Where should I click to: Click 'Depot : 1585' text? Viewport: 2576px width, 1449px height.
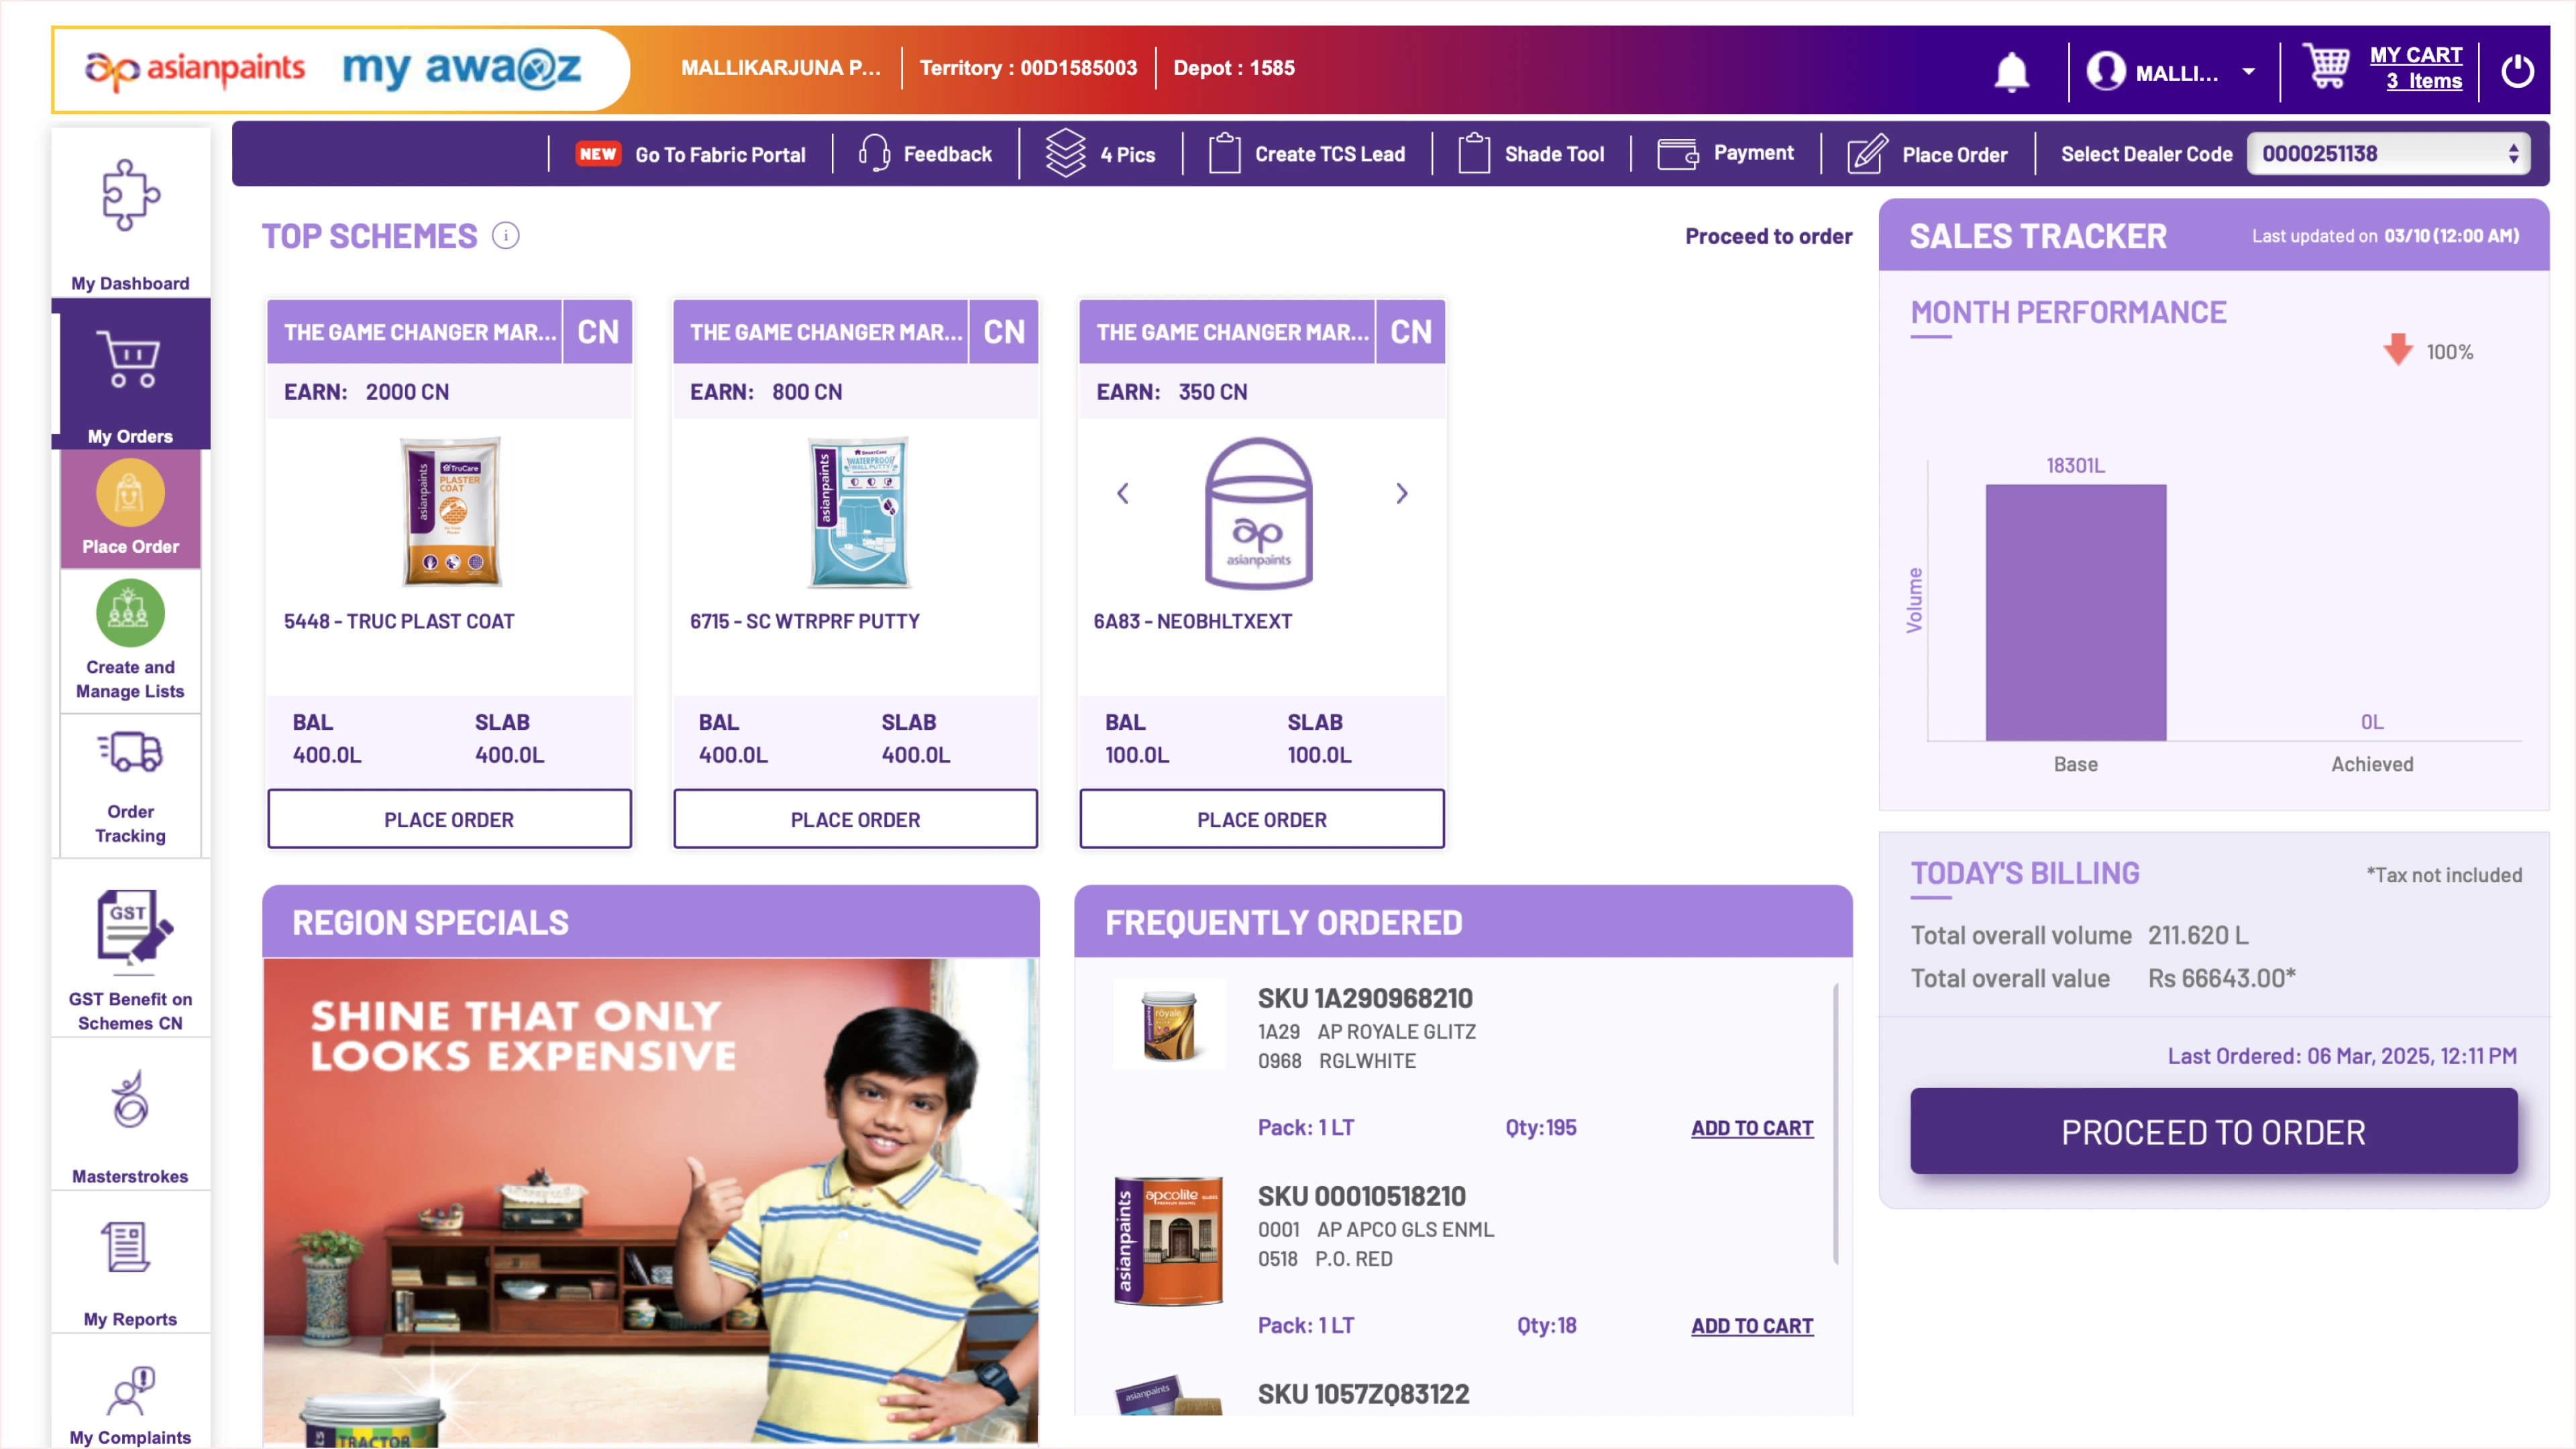[x=1233, y=68]
